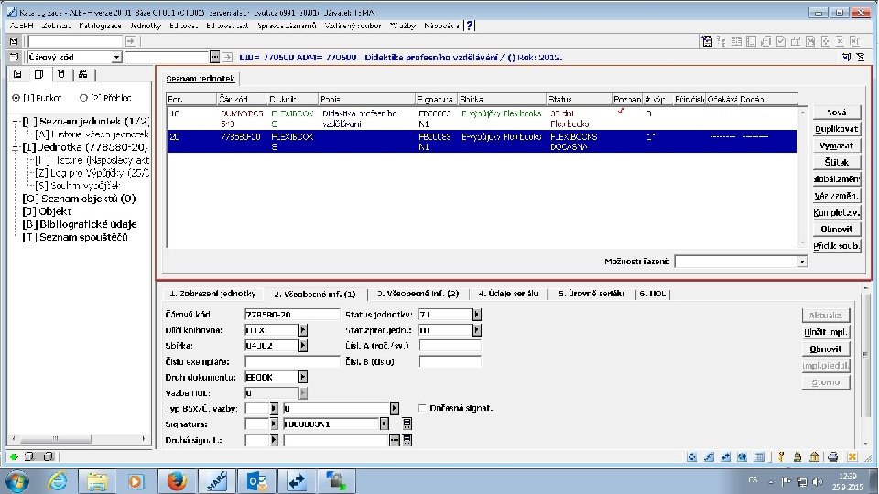Click the Čísl. A (roč./sv.) input field

(450, 346)
